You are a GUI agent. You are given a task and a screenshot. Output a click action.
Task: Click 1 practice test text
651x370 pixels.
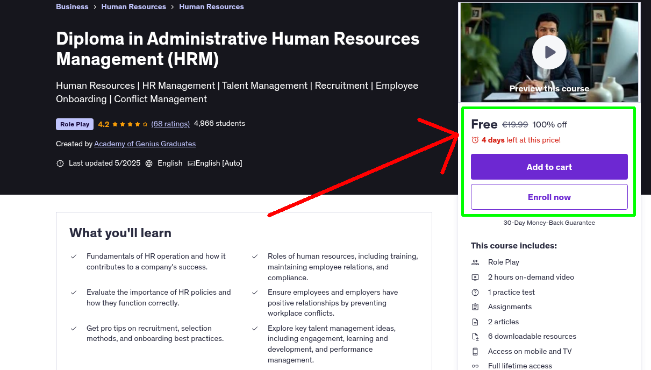pos(511,292)
